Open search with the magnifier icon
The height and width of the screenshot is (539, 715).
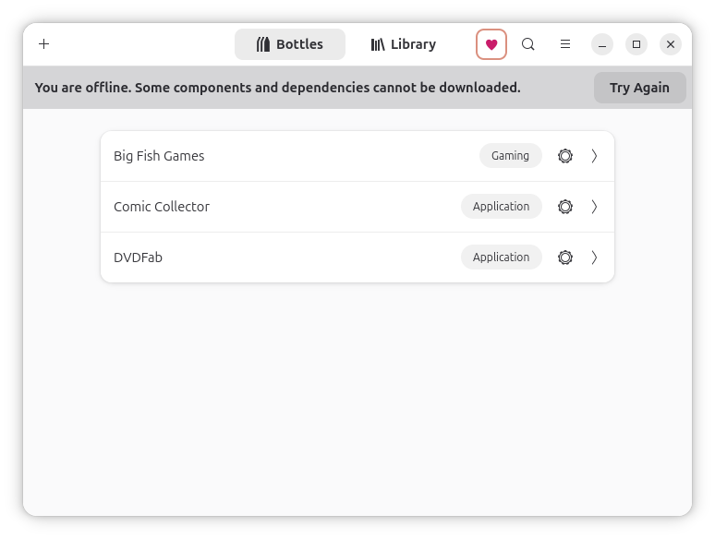[528, 44]
